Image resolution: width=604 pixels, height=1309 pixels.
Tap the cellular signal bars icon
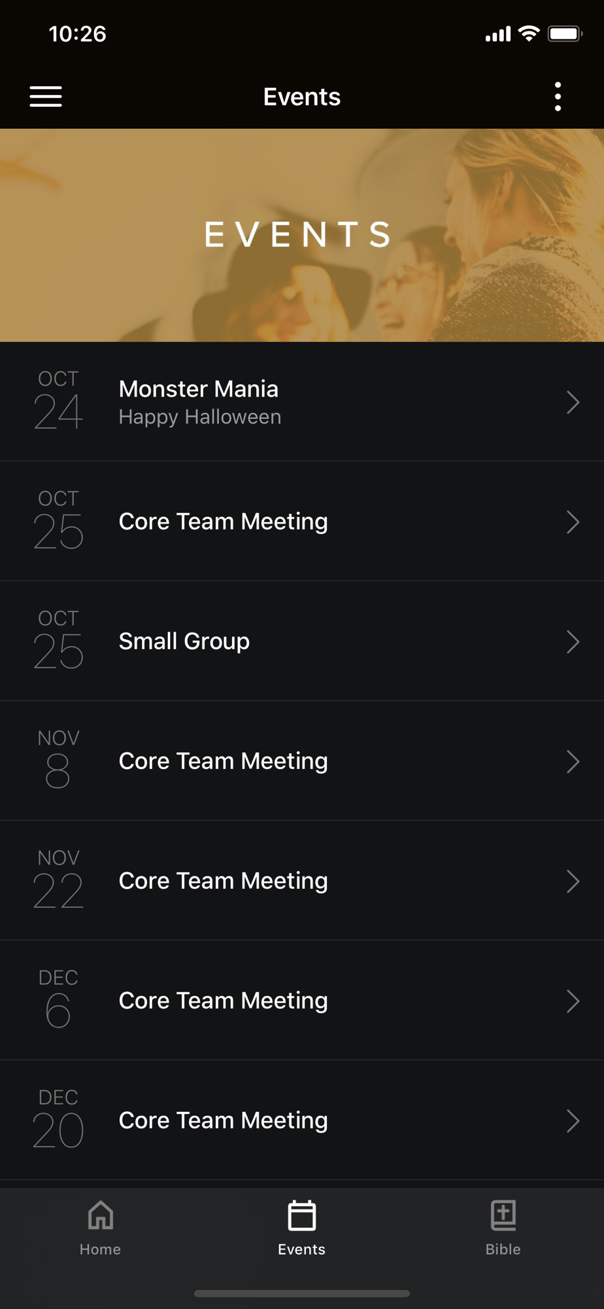click(x=497, y=34)
